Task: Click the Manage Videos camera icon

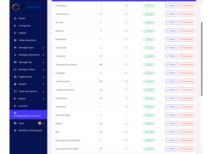Action: 15,70
